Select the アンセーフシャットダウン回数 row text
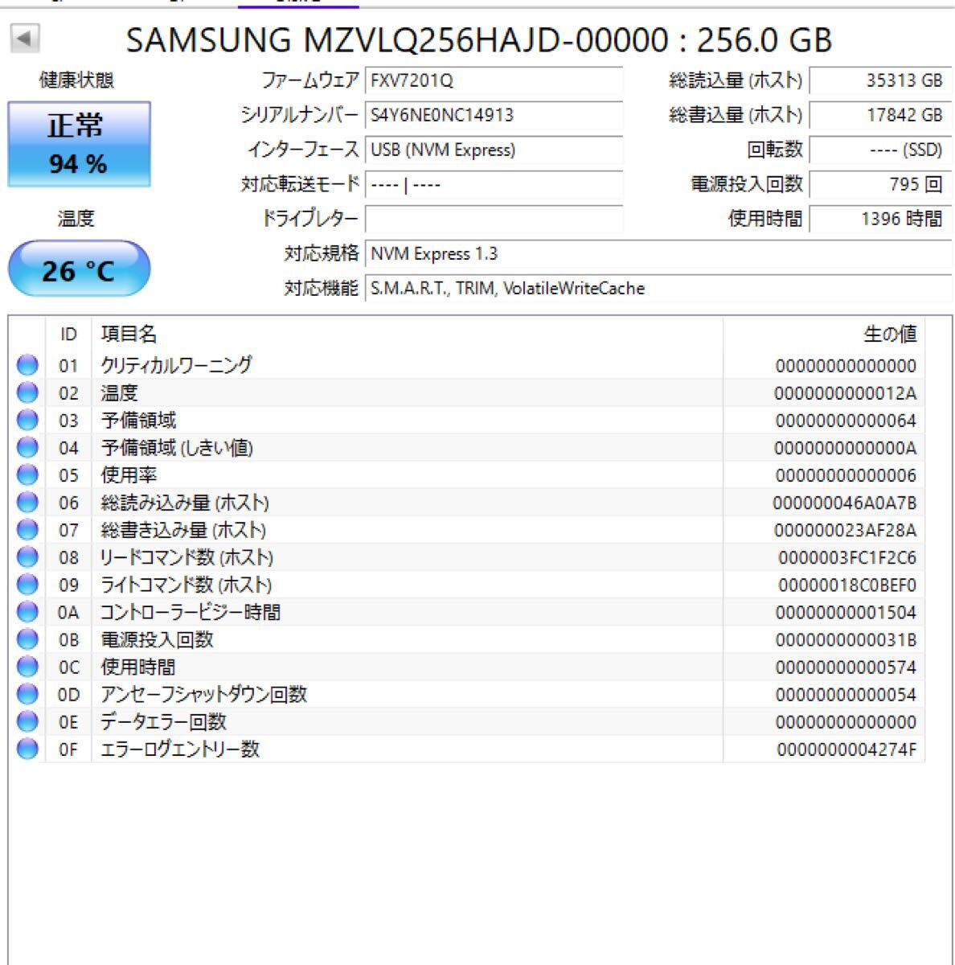 click(x=203, y=694)
